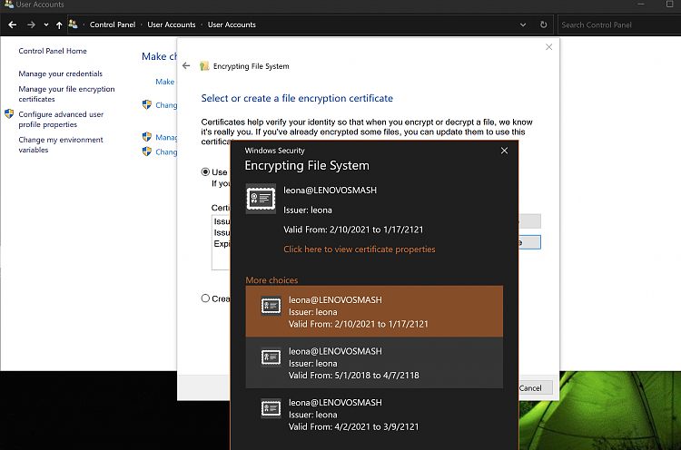The image size is (681, 450).
Task: Click shield icon beside Configure advanced user
Action: click(x=9, y=114)
